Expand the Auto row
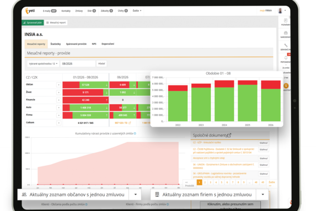The height and width of the screenshot is (211, 316). tap(58, 108)
